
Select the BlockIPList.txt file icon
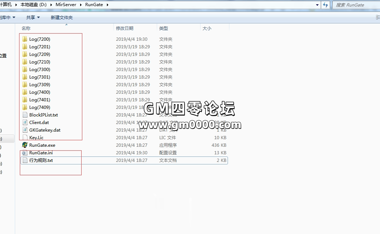click(x=25, y=115)
